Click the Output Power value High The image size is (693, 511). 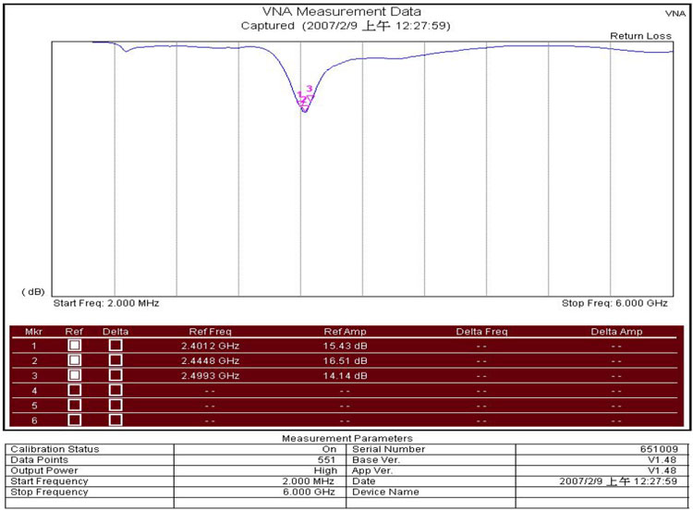(325, 470)
